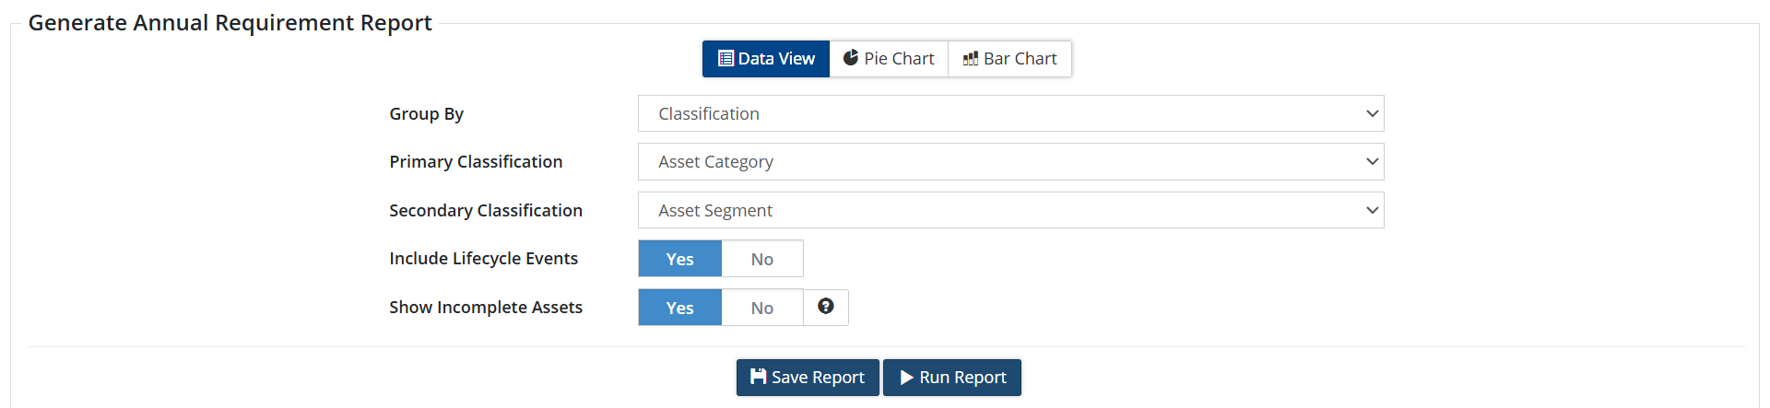The height and width of the screenshot is (408, 1770).
Task: Click the play arrow run icon
Action: [907, 378]
